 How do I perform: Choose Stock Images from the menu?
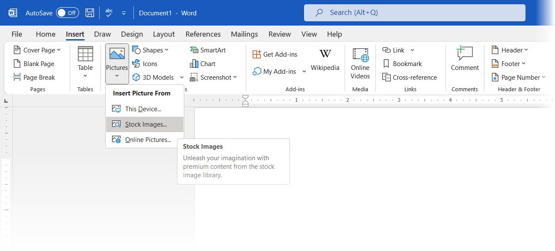[145, 124]
